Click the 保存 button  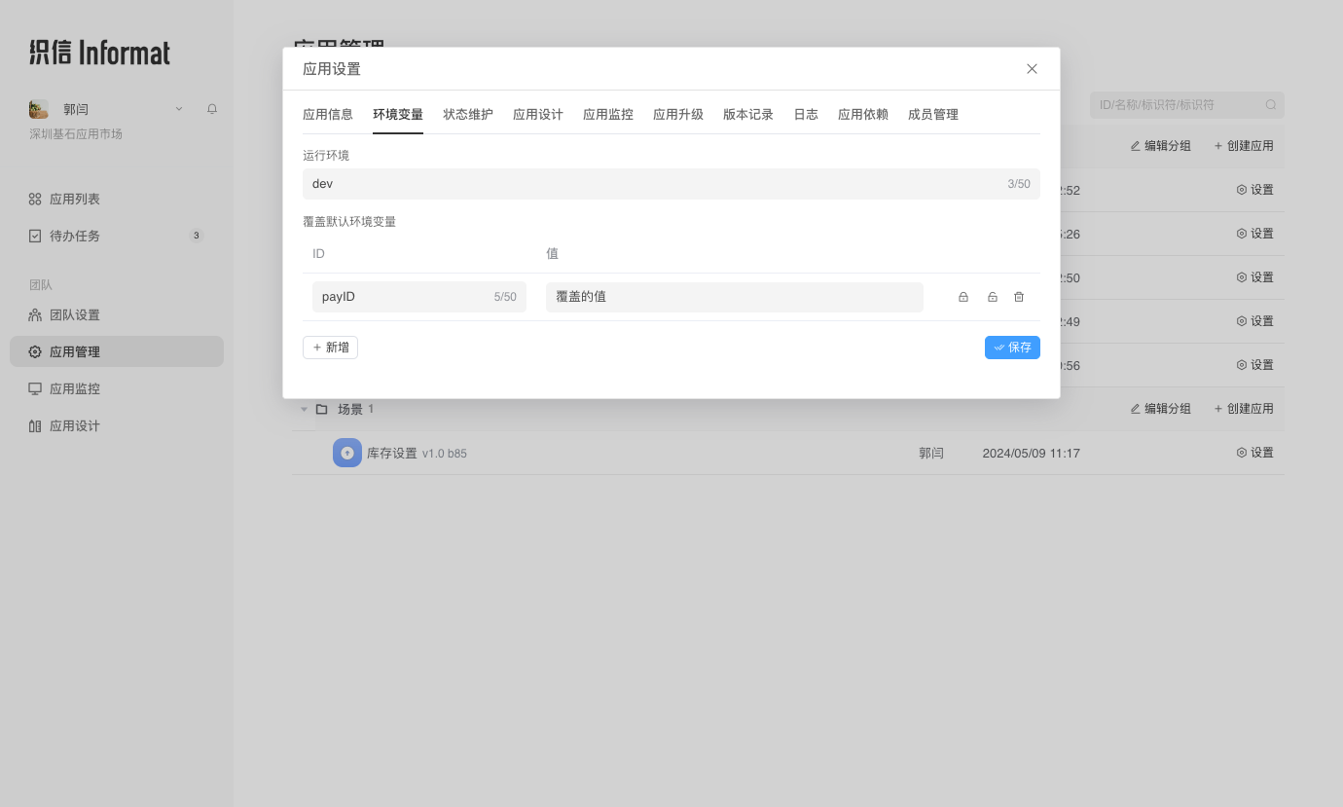click(1012, 348)
